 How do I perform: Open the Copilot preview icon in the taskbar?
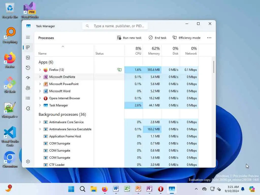(252, 189)
